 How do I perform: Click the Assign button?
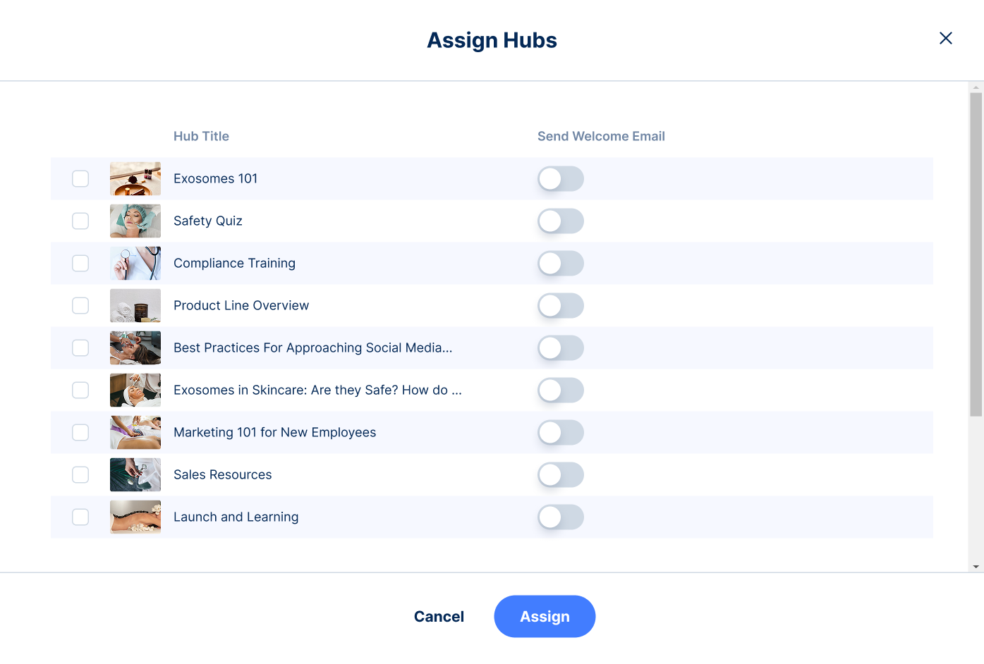click(545, 617)
